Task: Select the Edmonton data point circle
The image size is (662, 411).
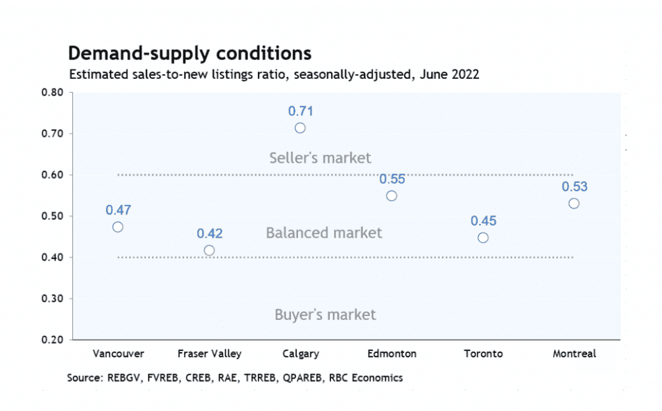Action: (391, 196)
